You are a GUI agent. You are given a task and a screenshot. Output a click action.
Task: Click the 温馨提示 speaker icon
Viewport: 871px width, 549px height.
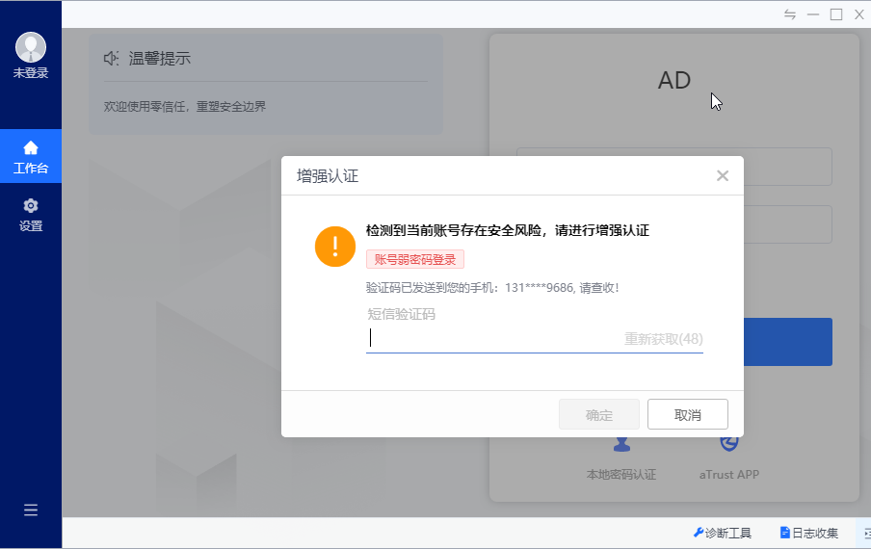pos(112,59)
